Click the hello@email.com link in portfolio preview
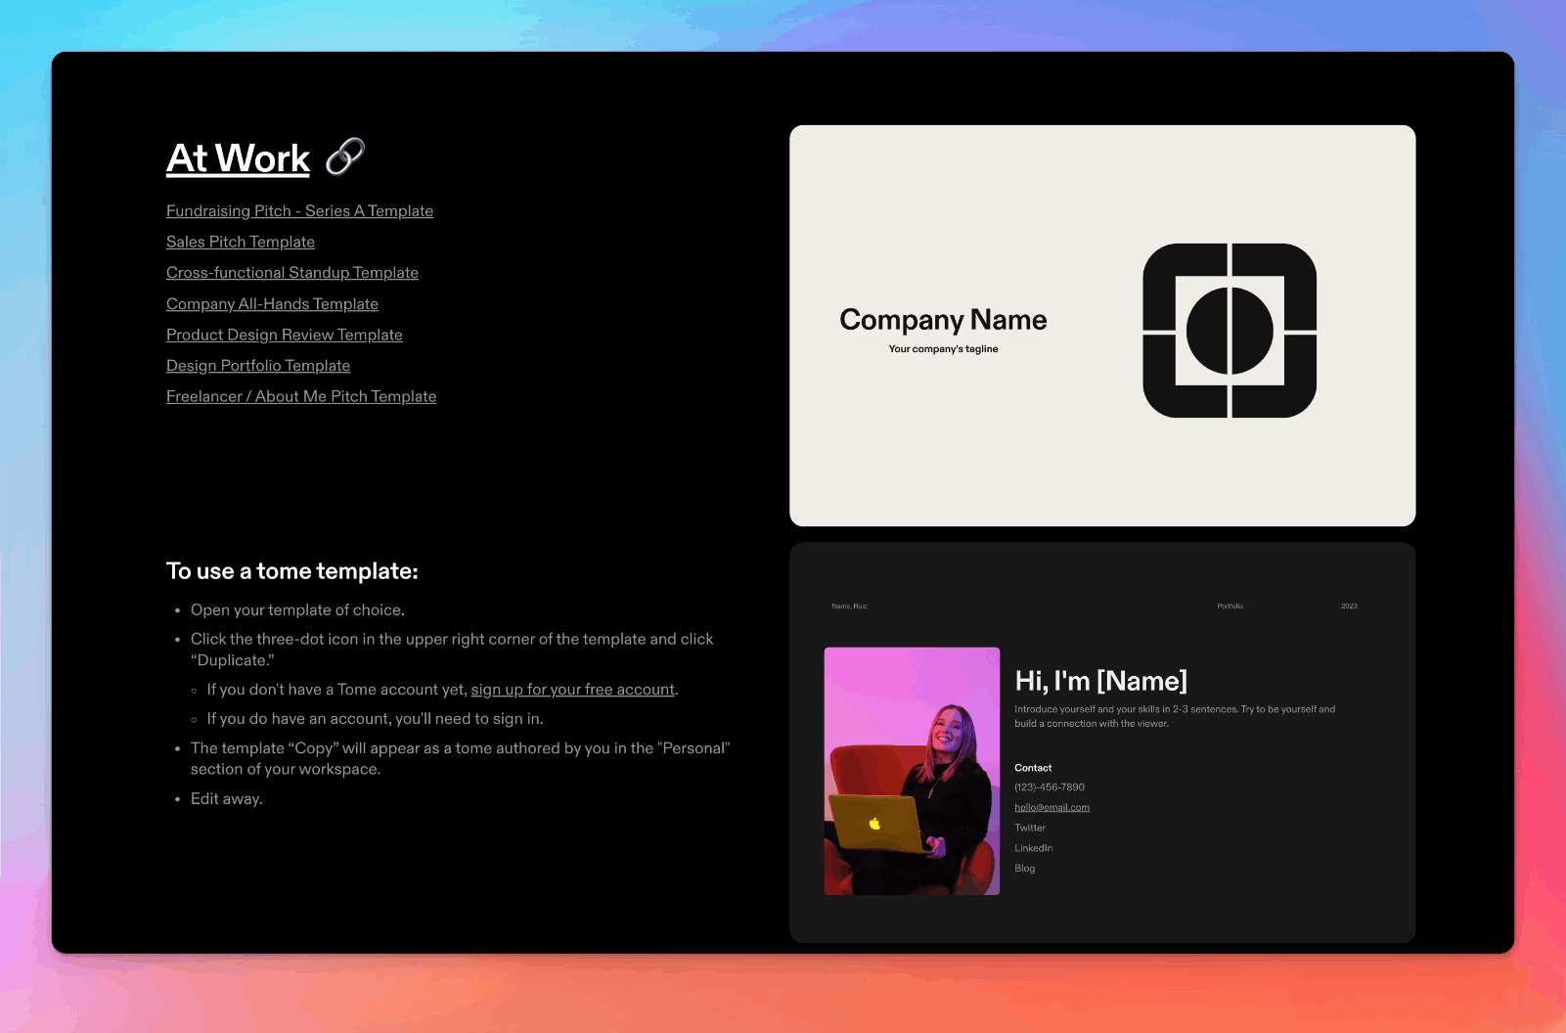Image resolution: width=1566 pixels, height=1033 pixels. tap(1051, 808)
